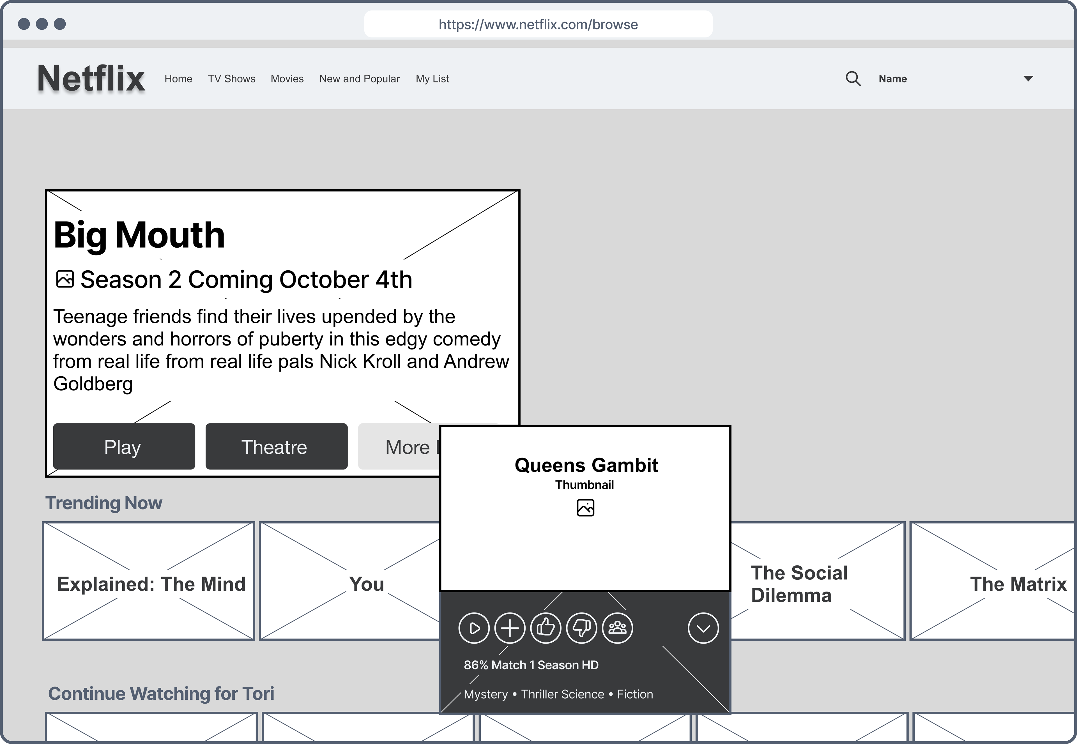Screen dimensions: 1077x744
Task: Click the group watch people icon
Action: coord(617,628)
